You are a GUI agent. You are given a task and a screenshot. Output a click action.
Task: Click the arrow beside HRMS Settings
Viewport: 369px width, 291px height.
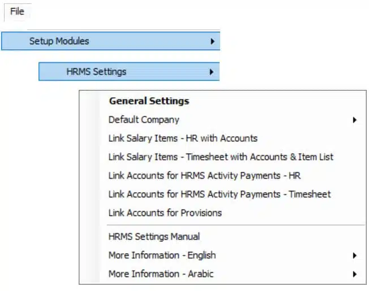coord(212,72)
